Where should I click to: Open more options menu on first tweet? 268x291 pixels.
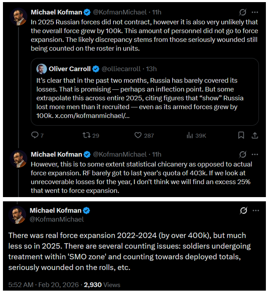tap(255, 12)
